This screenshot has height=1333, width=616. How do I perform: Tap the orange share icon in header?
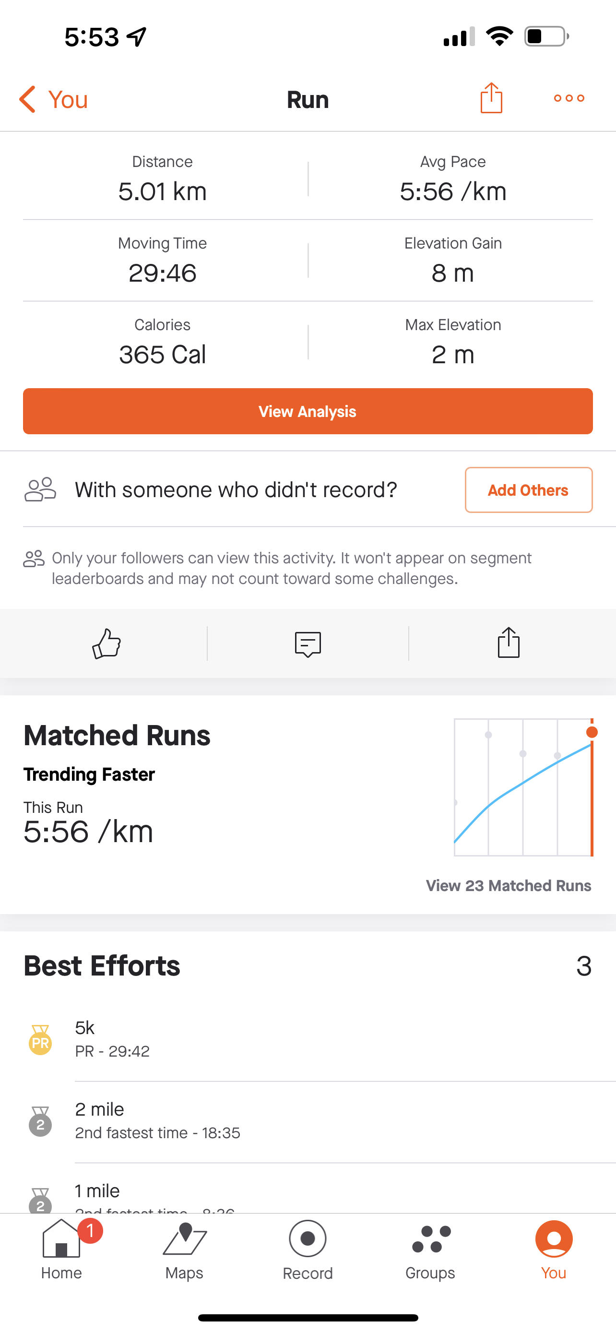[x=491, y=98]
